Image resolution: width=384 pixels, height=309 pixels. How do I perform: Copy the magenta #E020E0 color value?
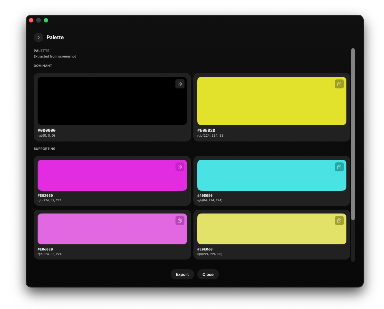pos(180,167)
